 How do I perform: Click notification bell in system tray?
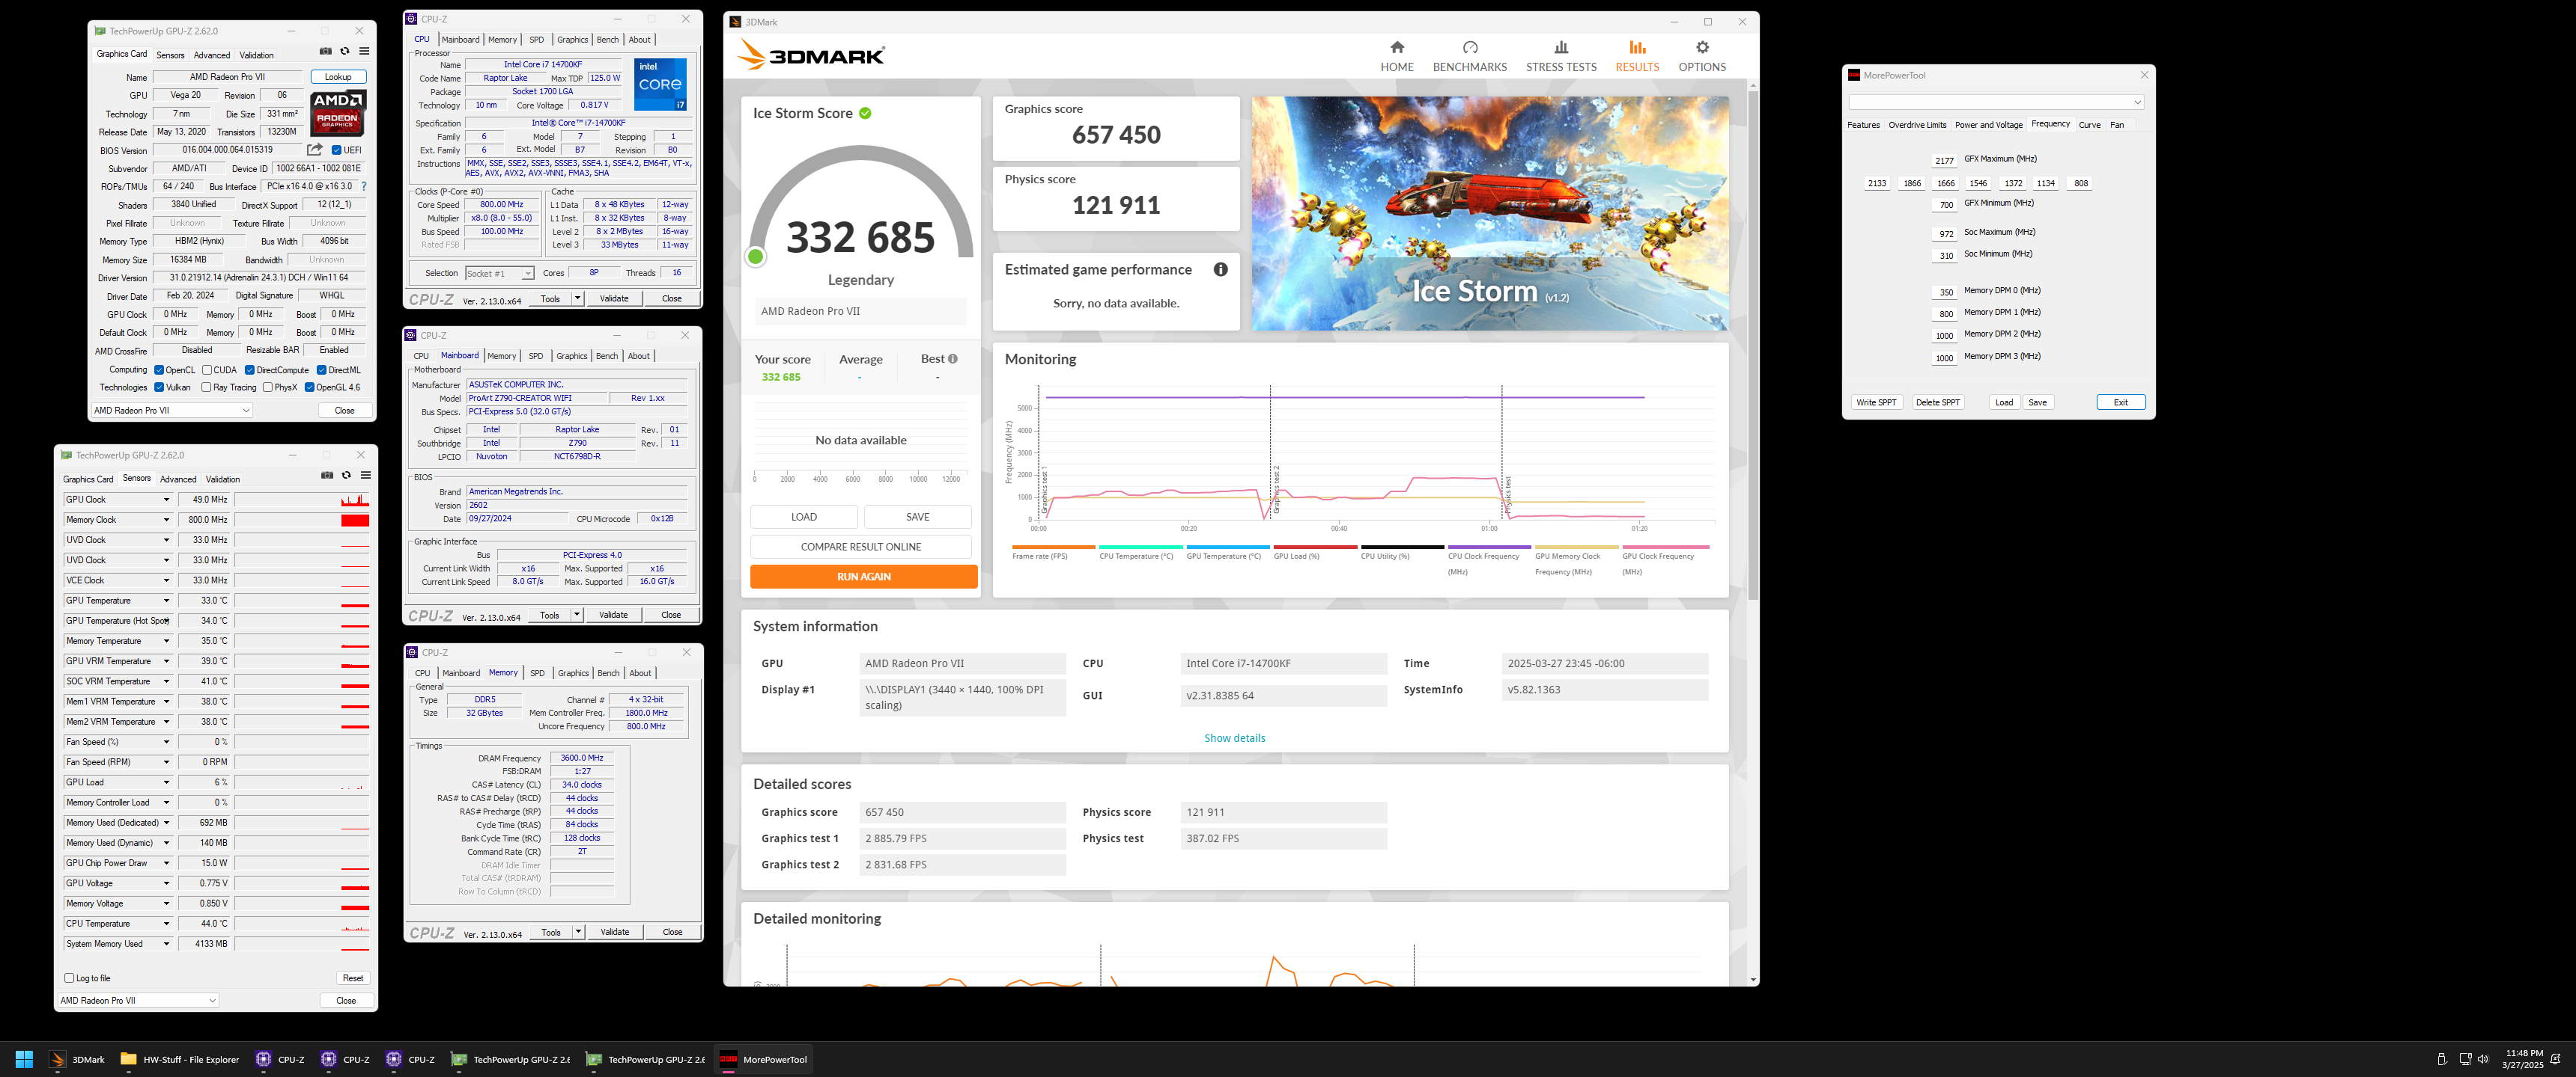[2555, 1059]
